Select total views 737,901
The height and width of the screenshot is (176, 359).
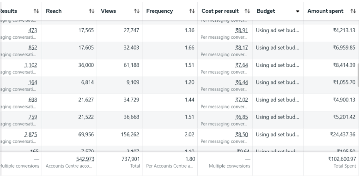point(130,159)
